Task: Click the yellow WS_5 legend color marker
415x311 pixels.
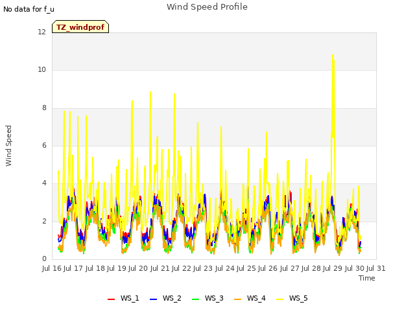Action: tap(279, 299)
